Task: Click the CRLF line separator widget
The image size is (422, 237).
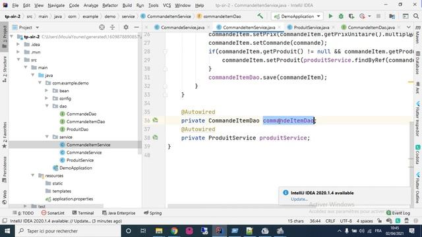Action: 330,221
